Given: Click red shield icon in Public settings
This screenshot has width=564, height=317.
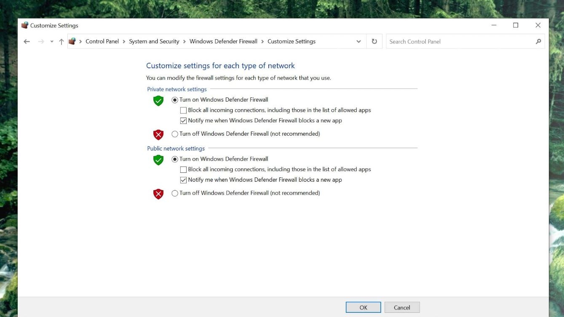Looking at the screenshot, I should 158,194.
